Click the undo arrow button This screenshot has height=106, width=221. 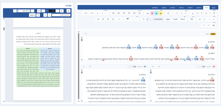click(209, 25)
